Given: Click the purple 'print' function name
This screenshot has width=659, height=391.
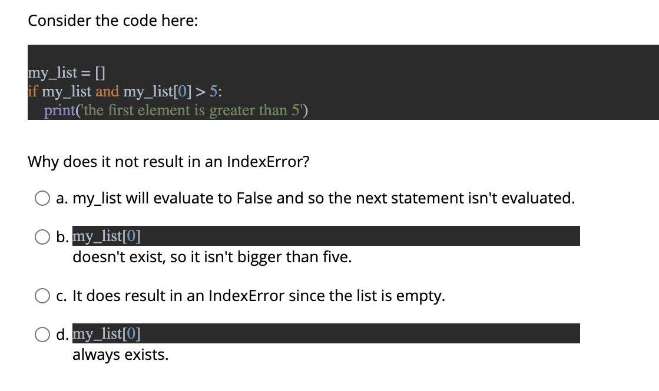Looking at the screenshot, I should pyautogui.click(x=59, y=111).
